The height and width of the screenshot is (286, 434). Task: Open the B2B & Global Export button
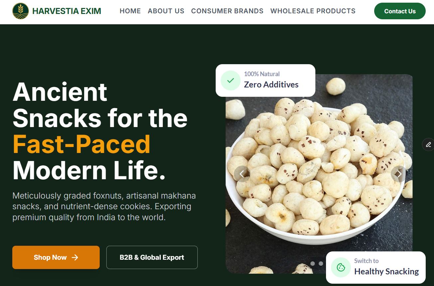click(152, 257)
